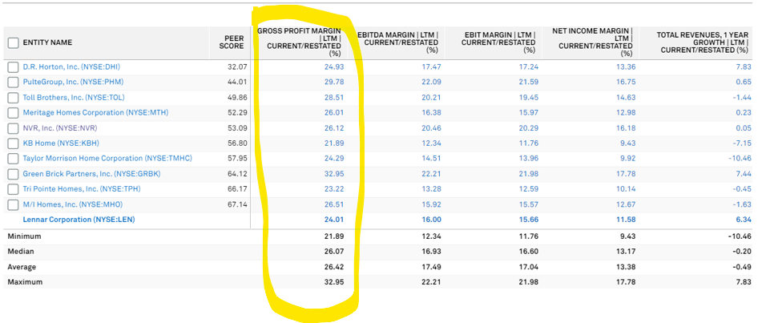Click Lennar net income margin 11.58
Image resolution: width=770 pixels, height=323 pixels.
pos(626,220)
